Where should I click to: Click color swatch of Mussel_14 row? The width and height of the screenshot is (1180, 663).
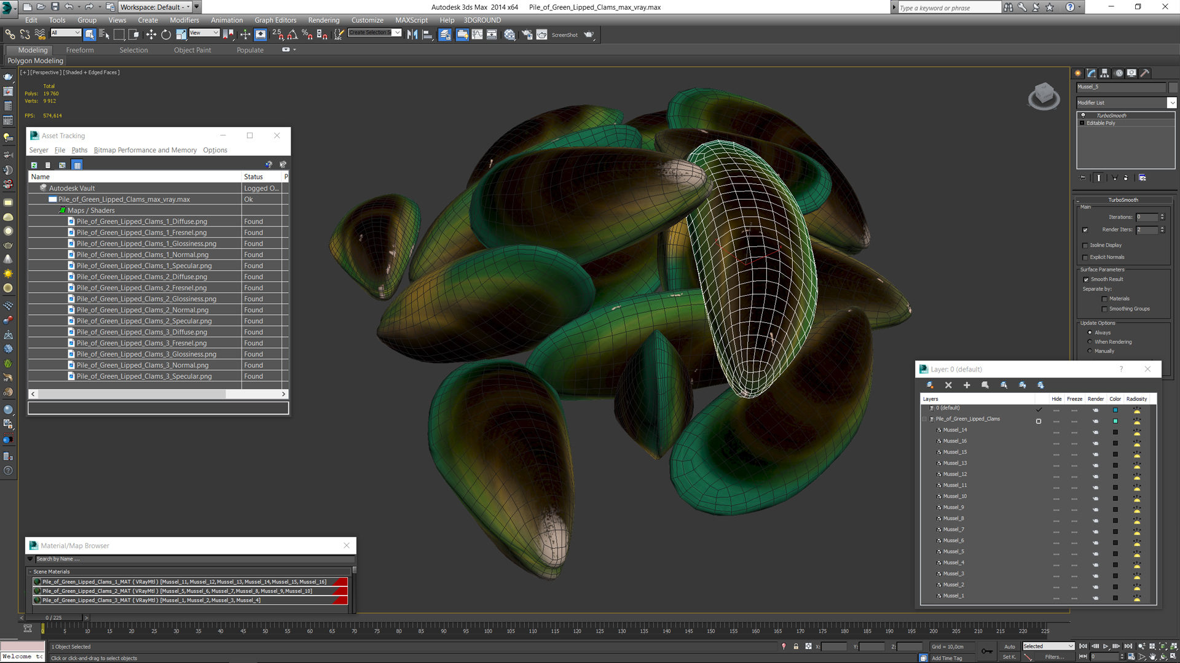click(x=1115, y=432)
